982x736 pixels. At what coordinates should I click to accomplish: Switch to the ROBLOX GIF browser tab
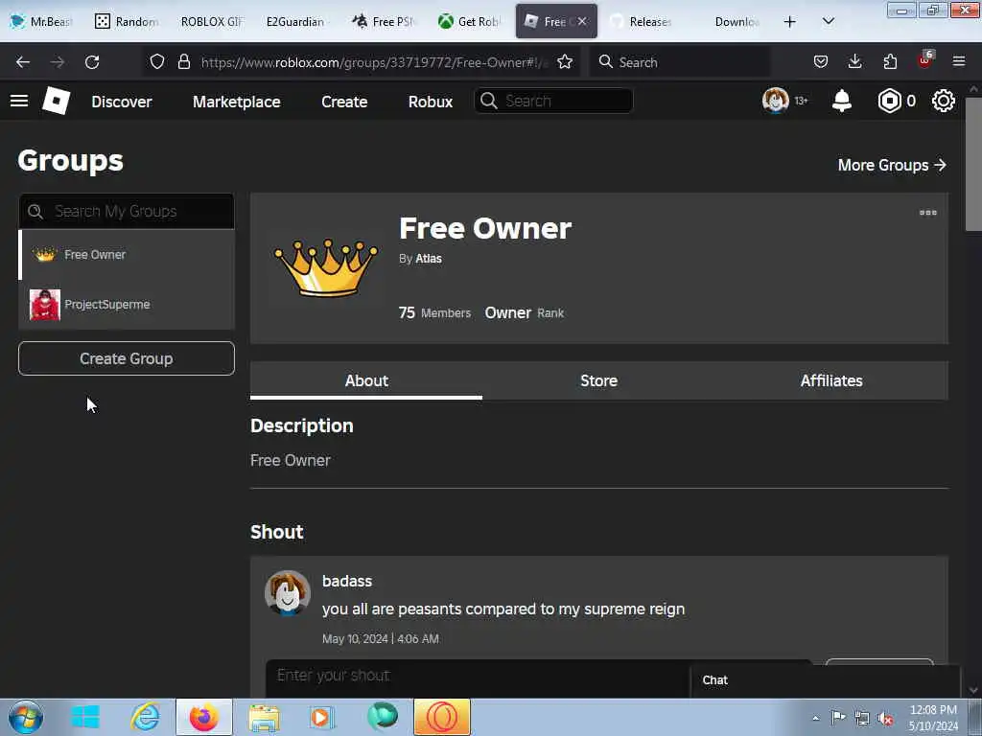(x=210, y=21)
